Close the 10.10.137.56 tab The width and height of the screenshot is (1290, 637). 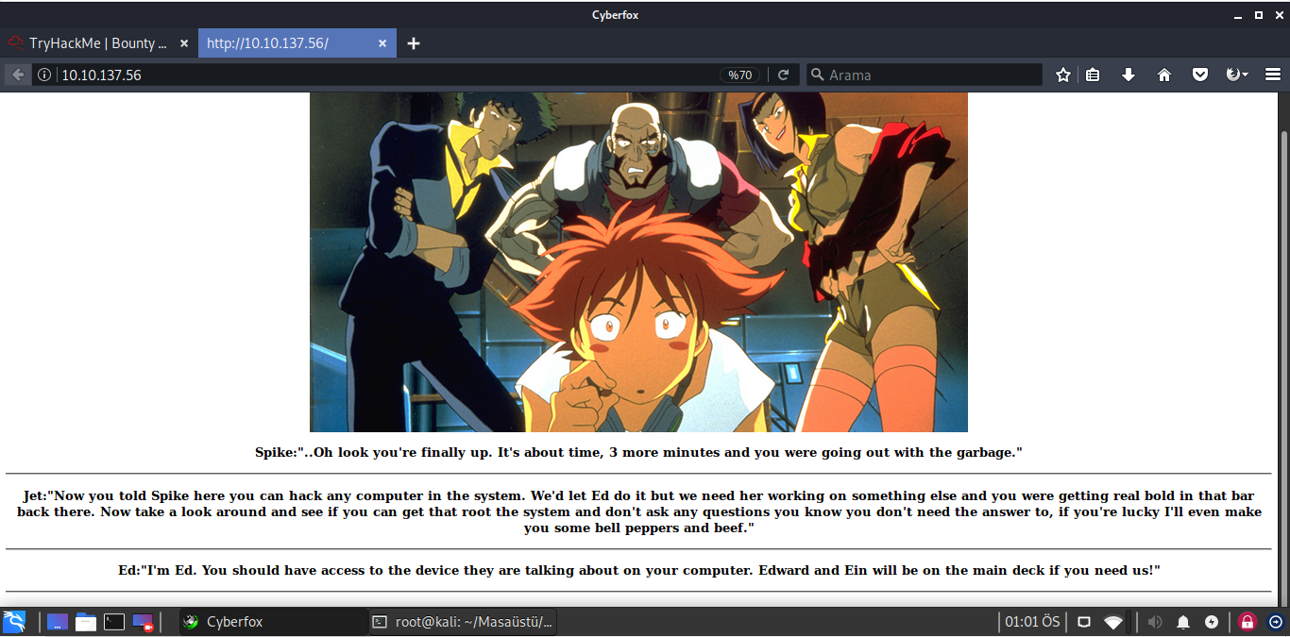tap(382, 43)
